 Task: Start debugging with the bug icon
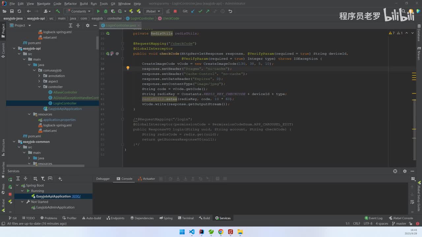(106, 11)
